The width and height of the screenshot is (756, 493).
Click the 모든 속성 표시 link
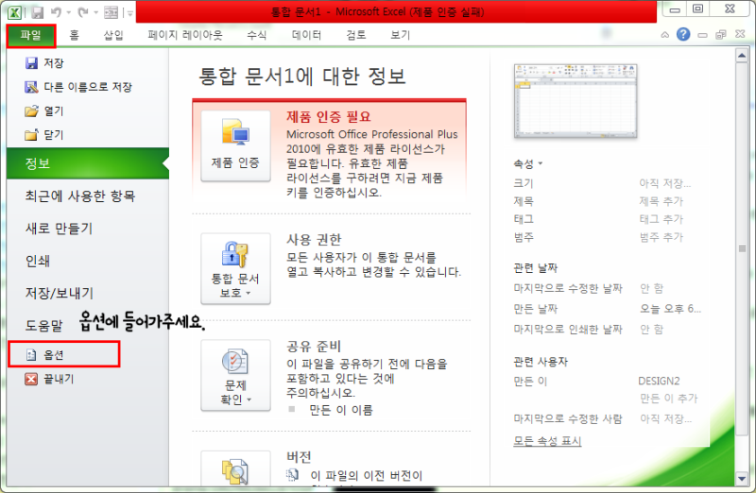tap(547, 441)
